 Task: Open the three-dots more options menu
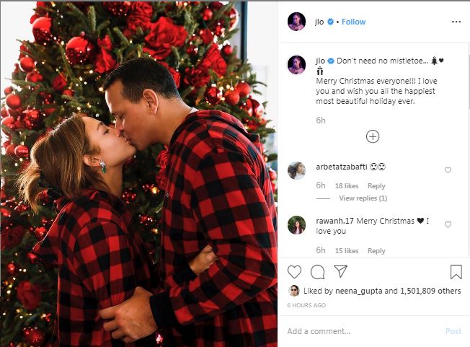(x=456, y=22)
